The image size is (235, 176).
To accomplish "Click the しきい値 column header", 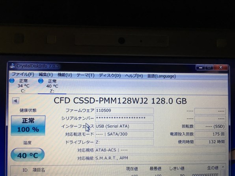I will point(177,169).
